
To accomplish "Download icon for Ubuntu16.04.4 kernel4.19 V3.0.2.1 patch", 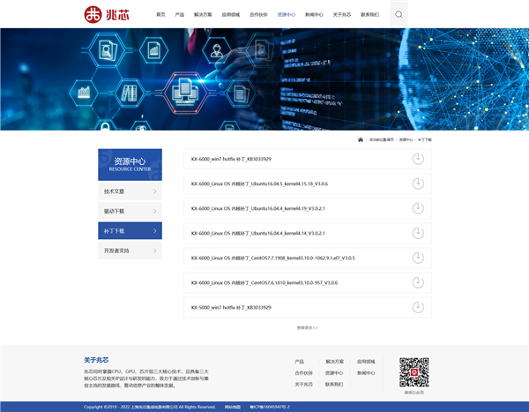I will [x=418, y=208].
